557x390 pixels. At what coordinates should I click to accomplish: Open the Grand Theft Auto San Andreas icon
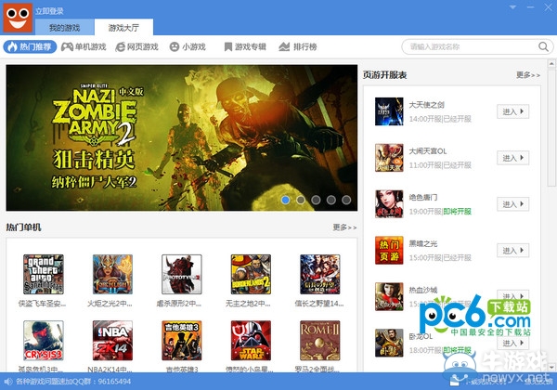tap(44, 274)
